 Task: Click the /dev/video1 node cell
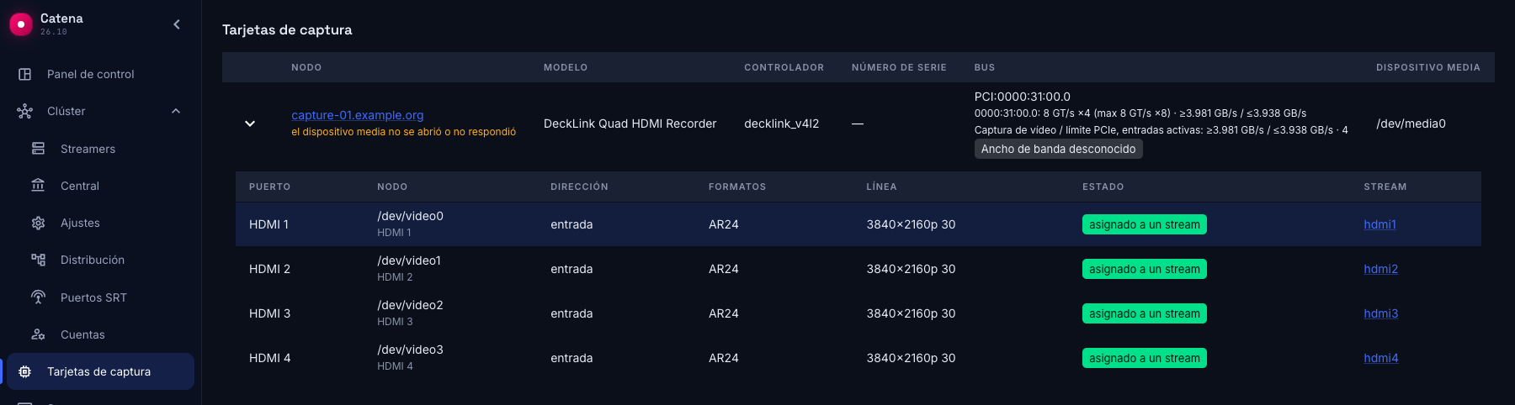(x=409, y=260)
